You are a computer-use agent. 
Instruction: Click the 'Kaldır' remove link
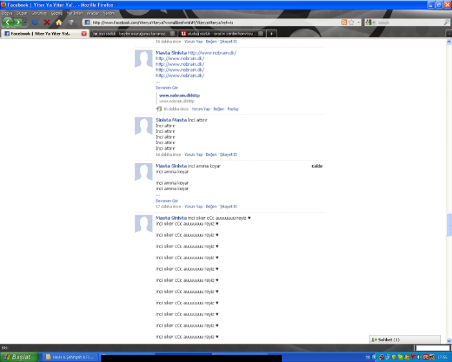coord(317,166)
